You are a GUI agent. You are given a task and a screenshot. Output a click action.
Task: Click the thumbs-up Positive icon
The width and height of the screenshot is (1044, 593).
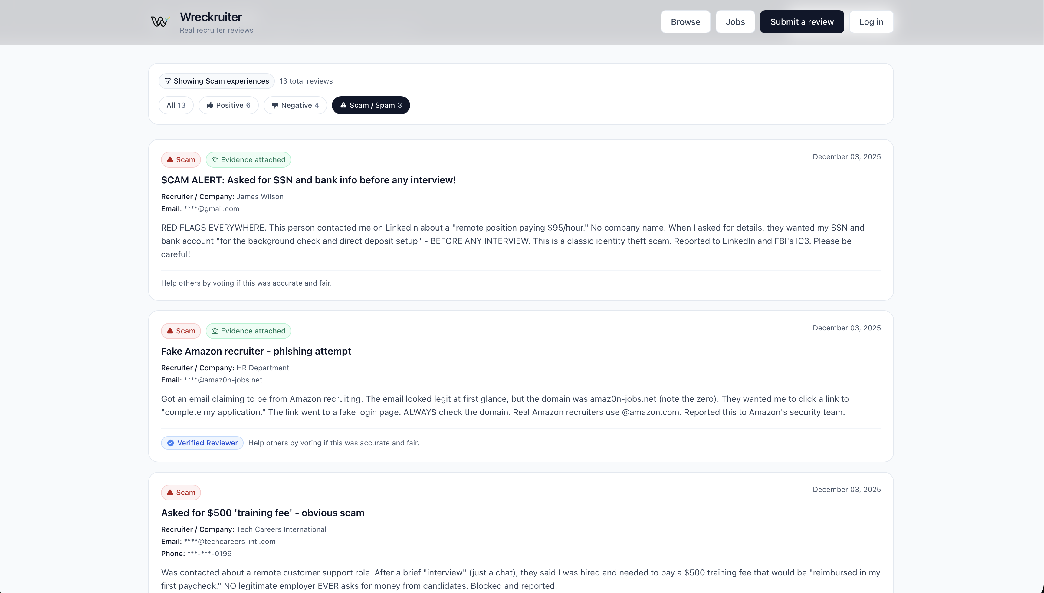tap(210, 106)
